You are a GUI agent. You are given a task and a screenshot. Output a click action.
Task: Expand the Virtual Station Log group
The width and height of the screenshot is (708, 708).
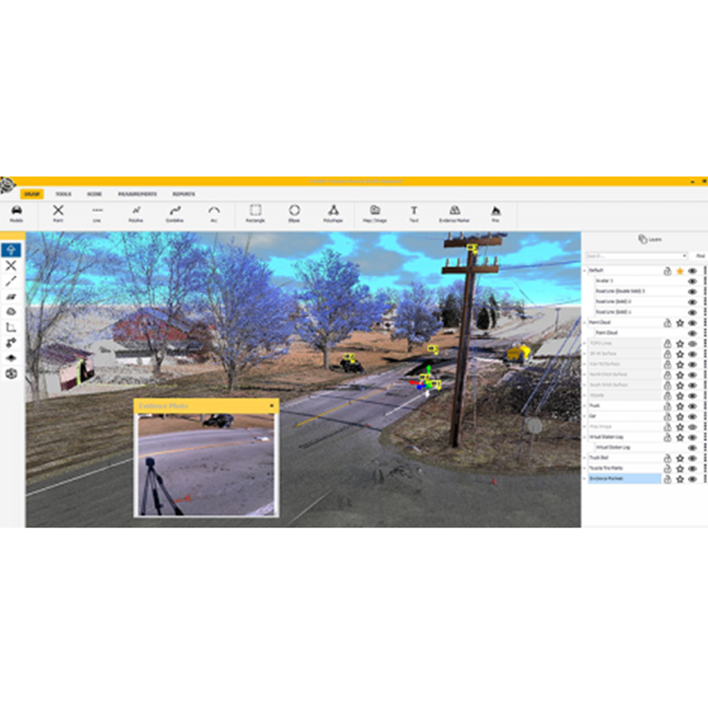coord(584,438)
